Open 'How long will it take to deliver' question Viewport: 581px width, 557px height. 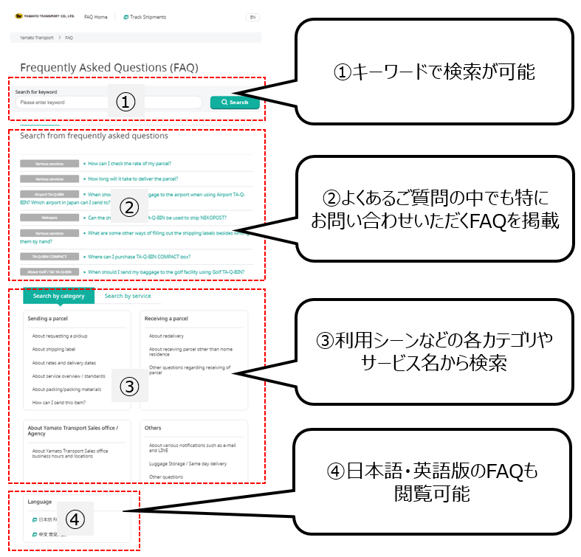tap(133, 179)
